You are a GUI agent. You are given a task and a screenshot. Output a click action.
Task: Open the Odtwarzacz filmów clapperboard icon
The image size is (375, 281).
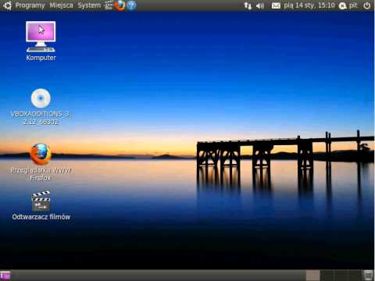click(41, 201)
